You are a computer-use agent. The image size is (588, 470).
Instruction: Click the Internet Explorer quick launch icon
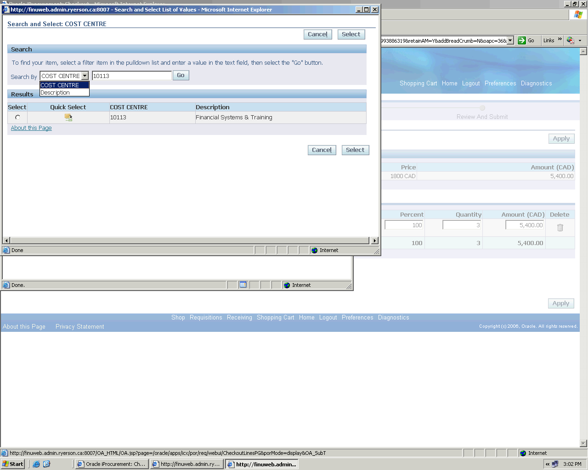click(x=36, y=464)
